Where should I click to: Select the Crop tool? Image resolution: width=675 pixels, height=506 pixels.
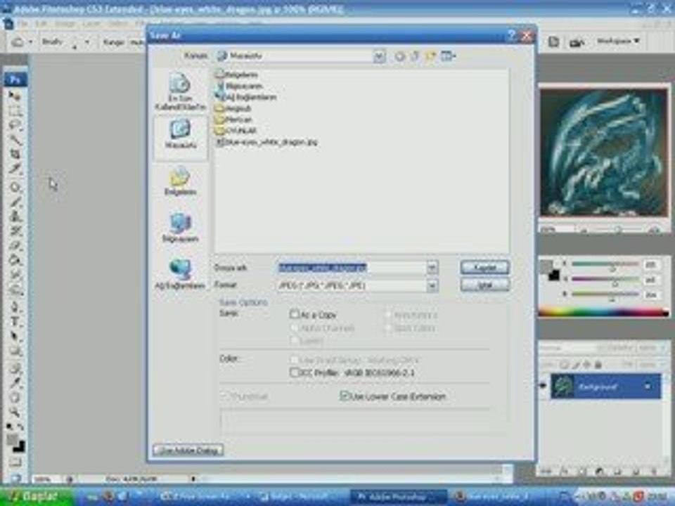(15, 154)
